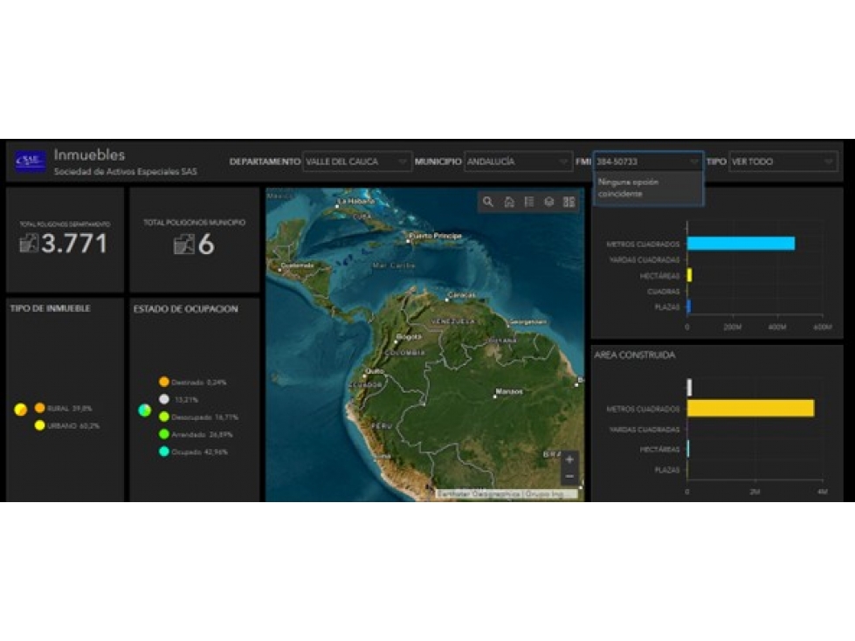Click the light green Desocupado legend dot

click(x=164, y=417)
